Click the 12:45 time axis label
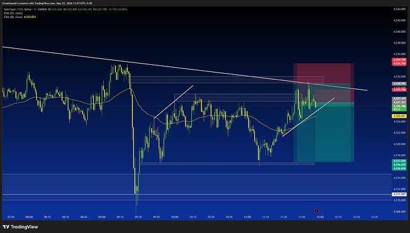The height and width of the screenshot is (233, 410). pyautogui.click(x=374, y=217)
